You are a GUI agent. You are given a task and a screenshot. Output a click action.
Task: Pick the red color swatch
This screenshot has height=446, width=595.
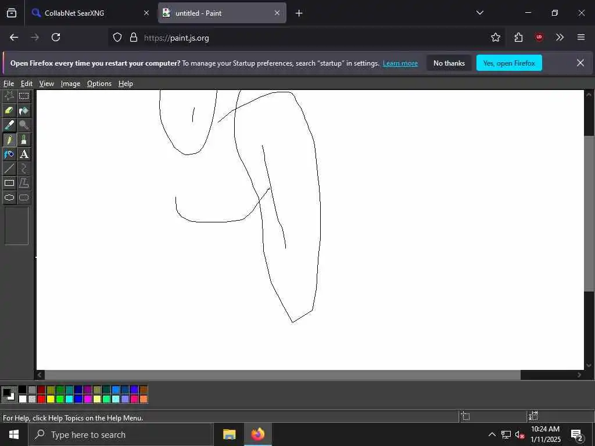pyautogui.click(x=41, y=398)
